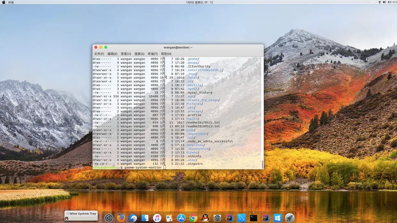
Task: Open the 查看(V) menu
Action: coord(126,54)
